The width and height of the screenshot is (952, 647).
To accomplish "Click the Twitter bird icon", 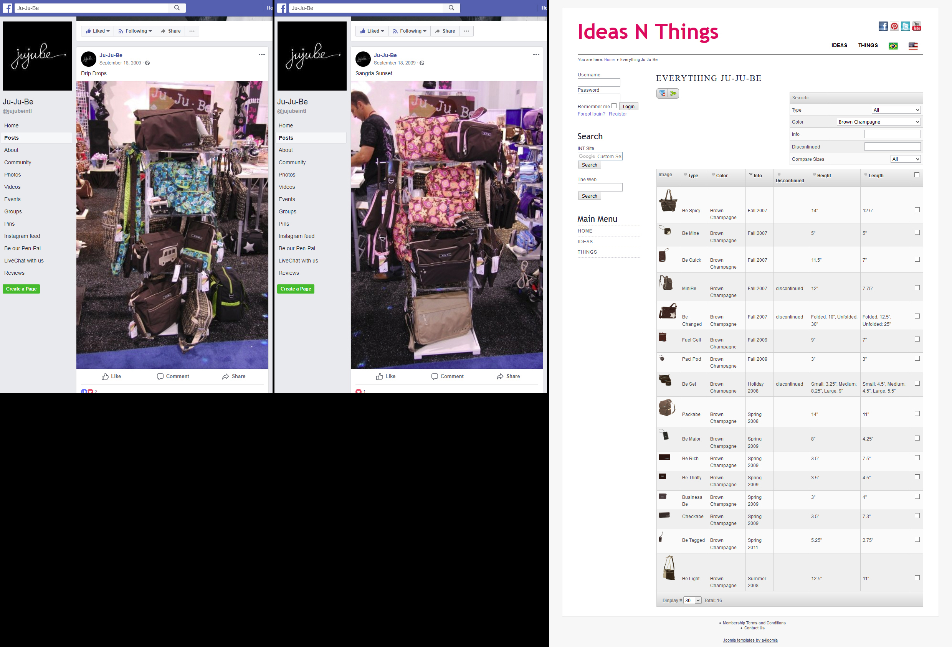I will [905, 26].
